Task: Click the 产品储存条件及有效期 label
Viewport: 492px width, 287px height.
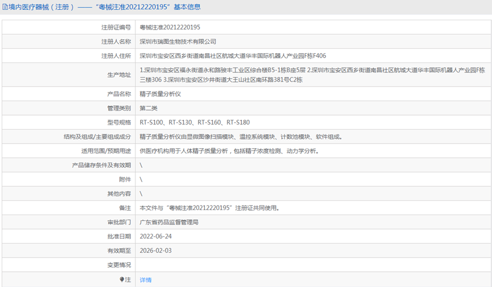Action: click(101, 165)
